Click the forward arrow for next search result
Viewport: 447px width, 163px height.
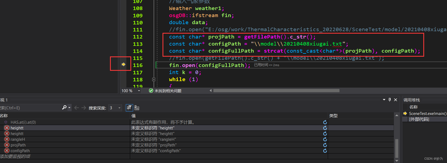pos(84,108)
